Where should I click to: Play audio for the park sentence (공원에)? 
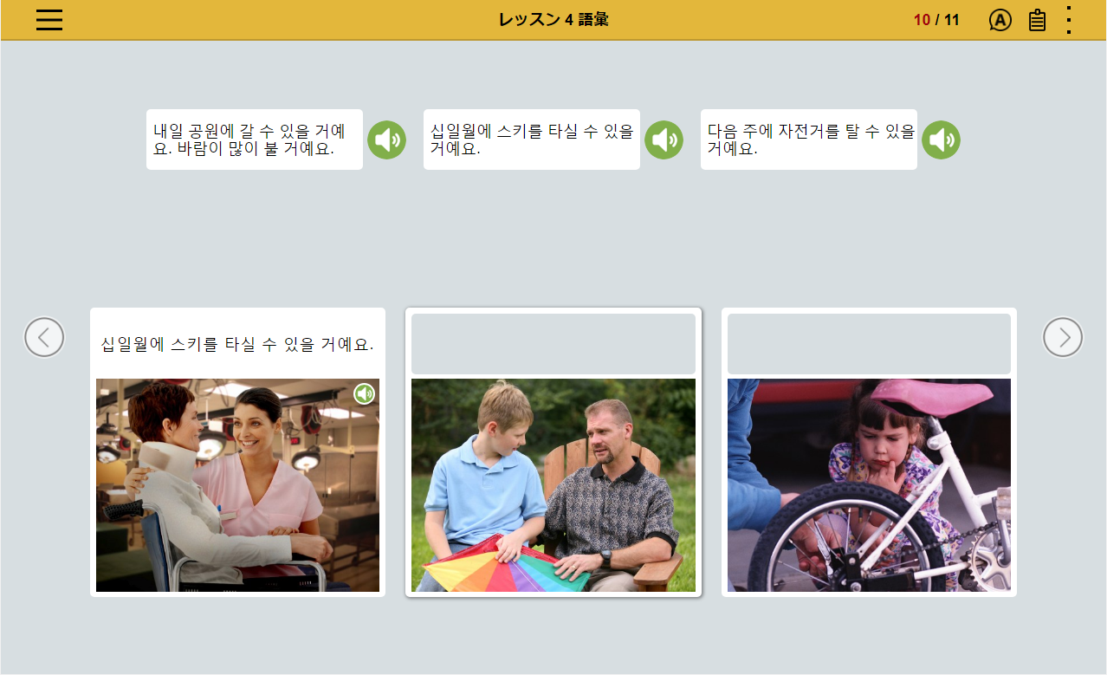[x=386, y=140]
